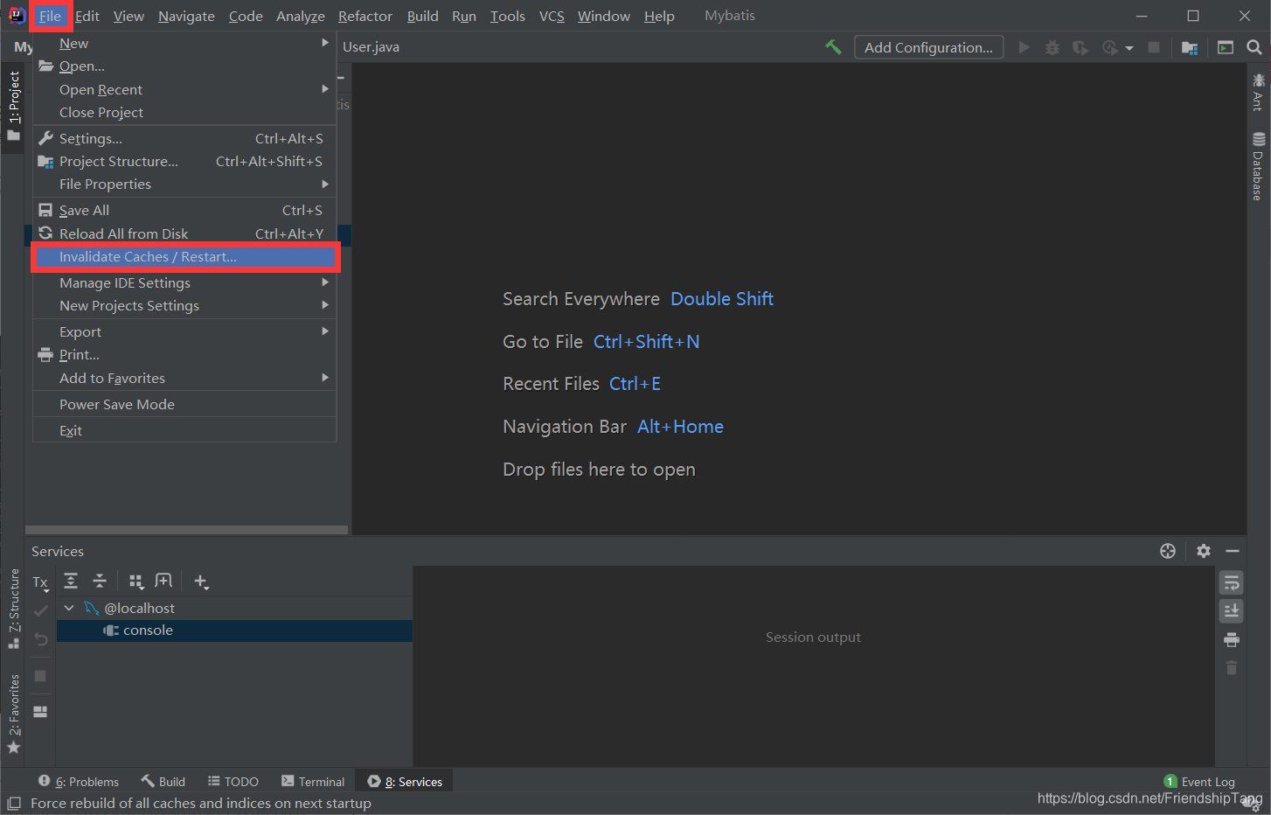This screenshot has width=1271, height=815.
Task: Open Settings from File menu
Action: point(184,138)
